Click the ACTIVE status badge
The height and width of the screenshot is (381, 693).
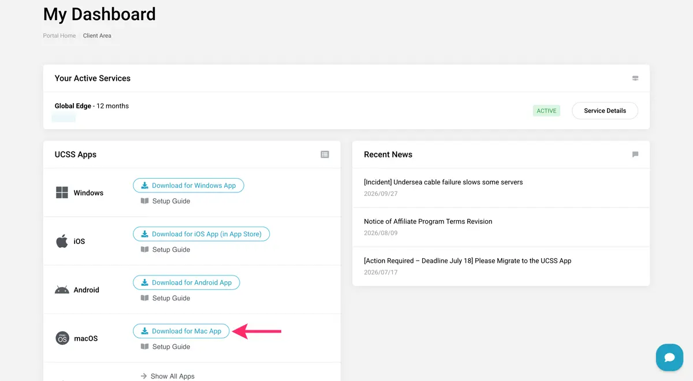click(546, 111)
